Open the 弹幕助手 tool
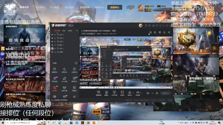The image size is (223, 125). [x=55, y=70]
